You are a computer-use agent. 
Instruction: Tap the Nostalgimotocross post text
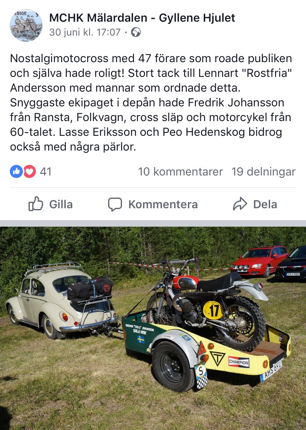151,103
